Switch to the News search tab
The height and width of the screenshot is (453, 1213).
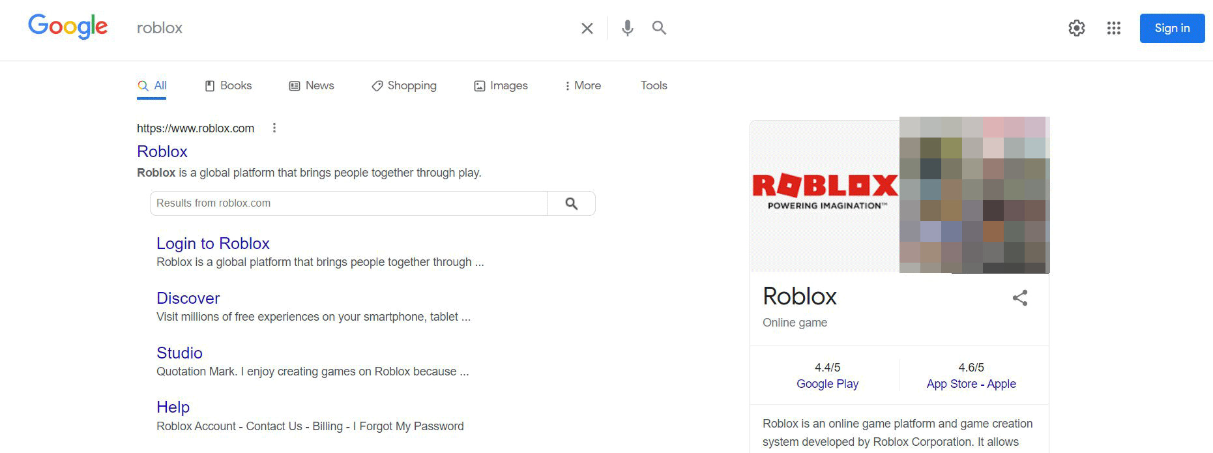point(312,85)
